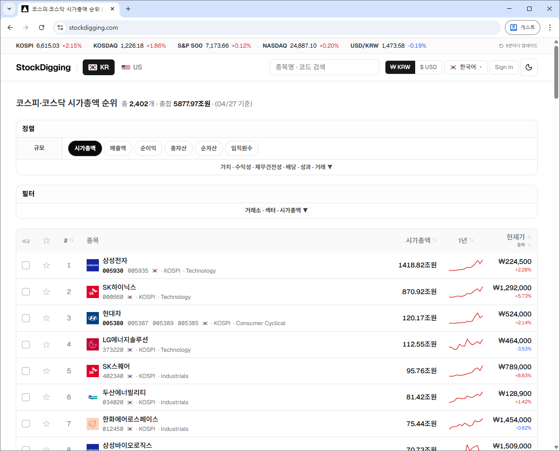This screenshot has width=560, height=451.
Task: Click the favorites star column header
Action: pos(46,241)
